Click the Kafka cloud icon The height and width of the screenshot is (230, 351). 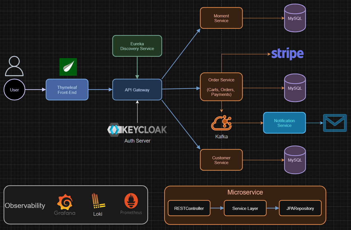click(x=221, y=123)
